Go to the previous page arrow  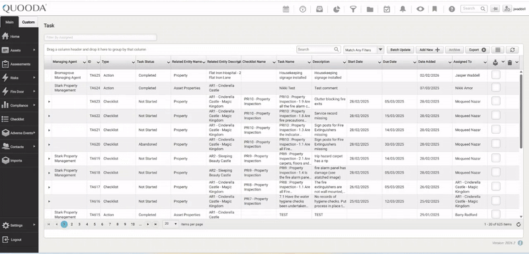click(56, 224)
